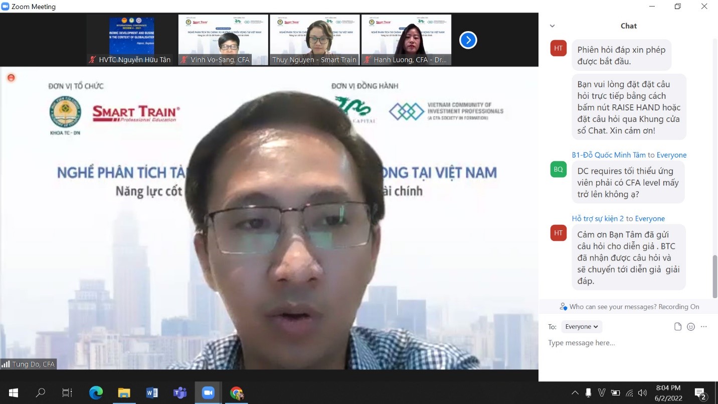This screenshot has height=404, width=718.
Task: Click the 'Phiên hỏi đáp xin phép được bắt đầu.' message
Action: (621, 56)
